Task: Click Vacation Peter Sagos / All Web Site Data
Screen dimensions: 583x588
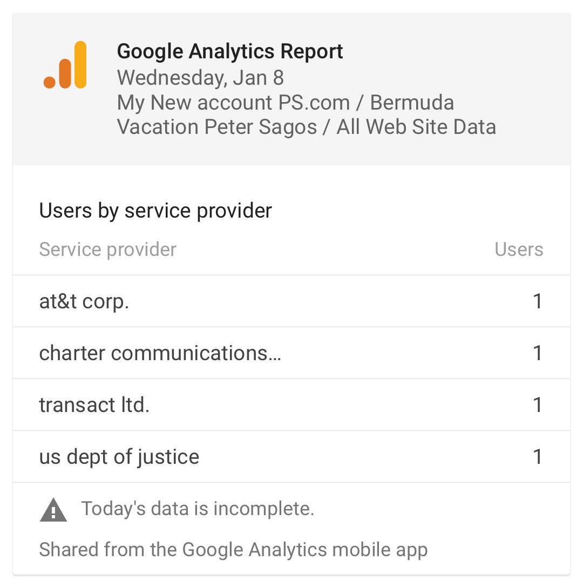Action: pos(306,127)
